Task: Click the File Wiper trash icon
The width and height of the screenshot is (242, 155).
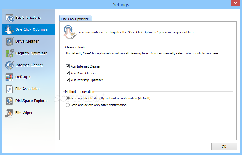Action: click(9, 113)
